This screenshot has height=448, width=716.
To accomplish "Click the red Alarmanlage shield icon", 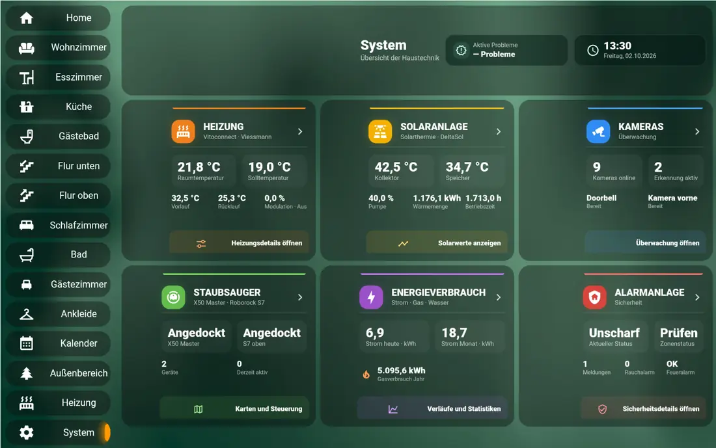I will point(594,297).
